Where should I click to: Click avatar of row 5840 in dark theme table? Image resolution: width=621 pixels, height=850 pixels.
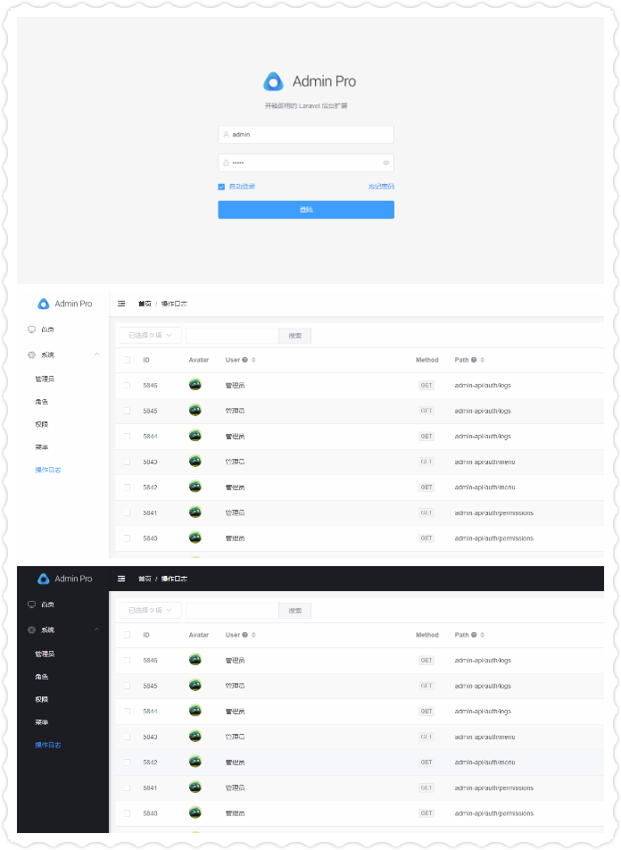pos(195,812)
